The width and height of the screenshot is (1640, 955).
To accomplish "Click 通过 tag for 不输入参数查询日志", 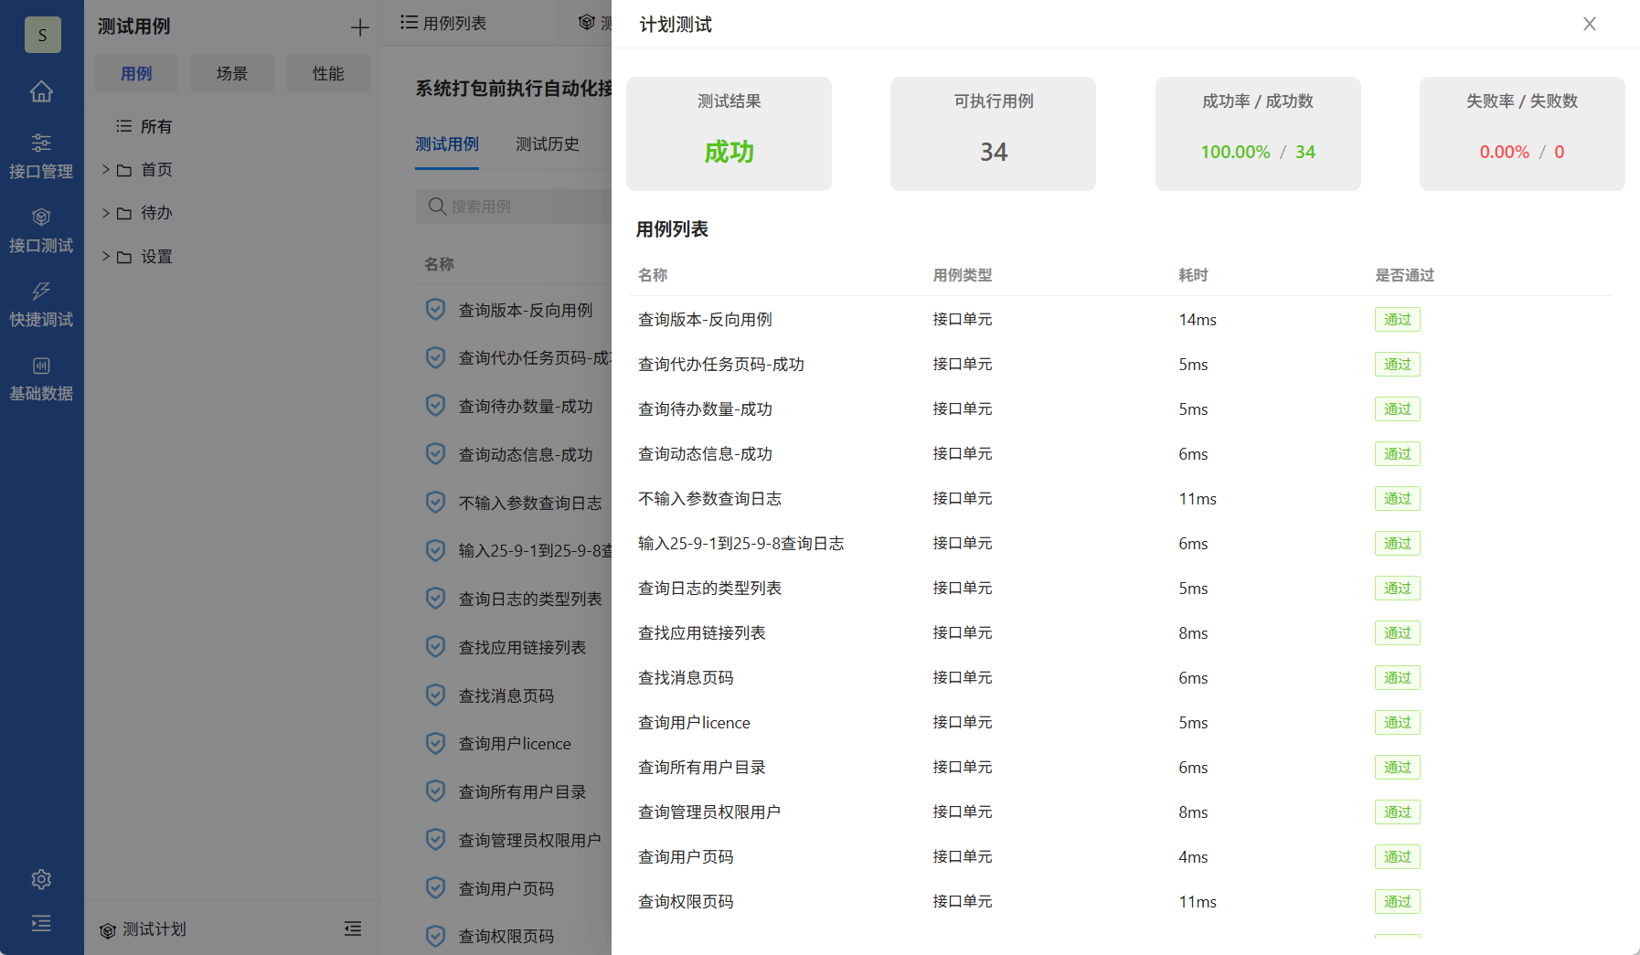I will (x=1397, y=499).
